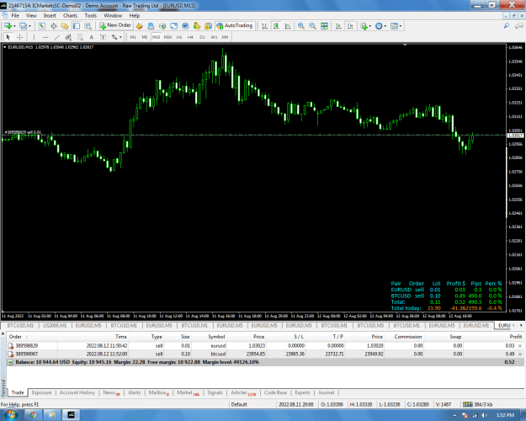Select the Trendline drawing tool
This screenshot has height=421, width=526.
tap(57, 37)
